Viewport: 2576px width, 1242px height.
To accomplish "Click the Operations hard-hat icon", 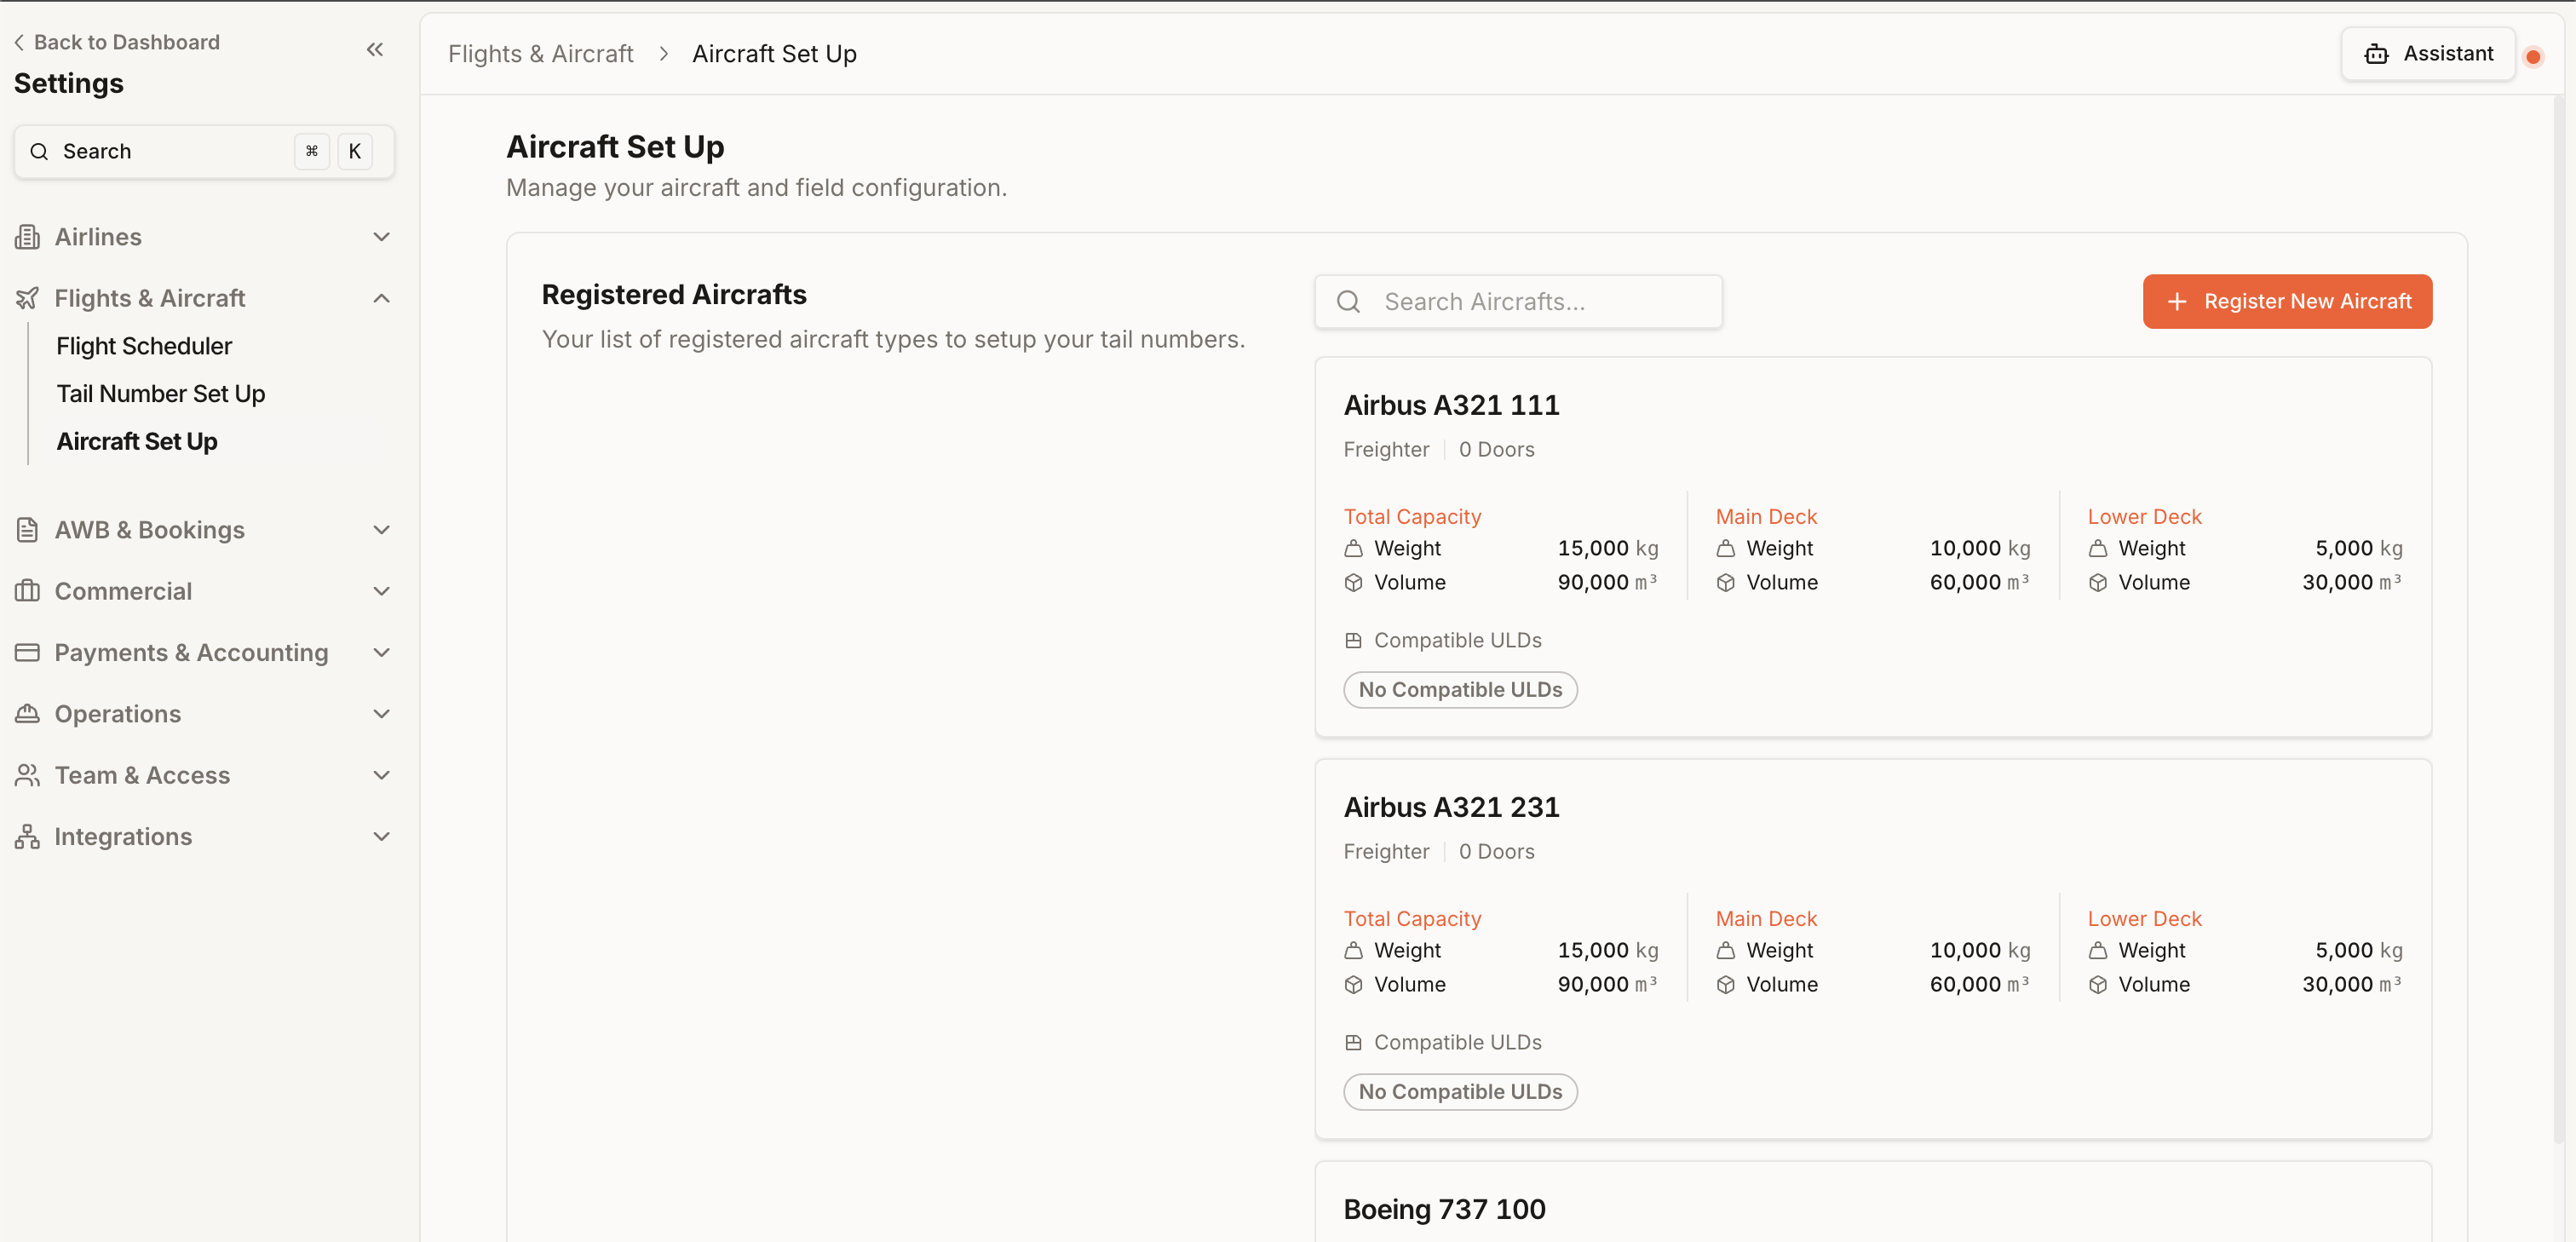I will tap(28, 714).
